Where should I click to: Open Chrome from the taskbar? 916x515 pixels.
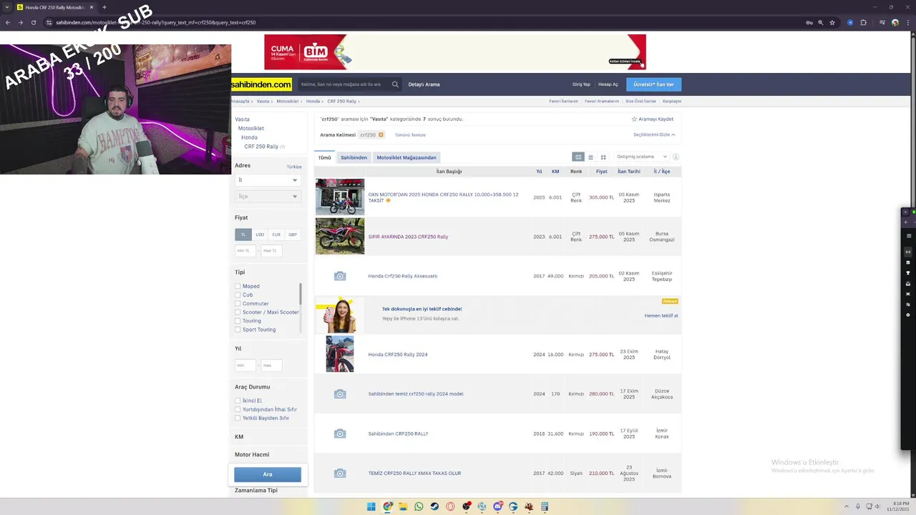387,506
